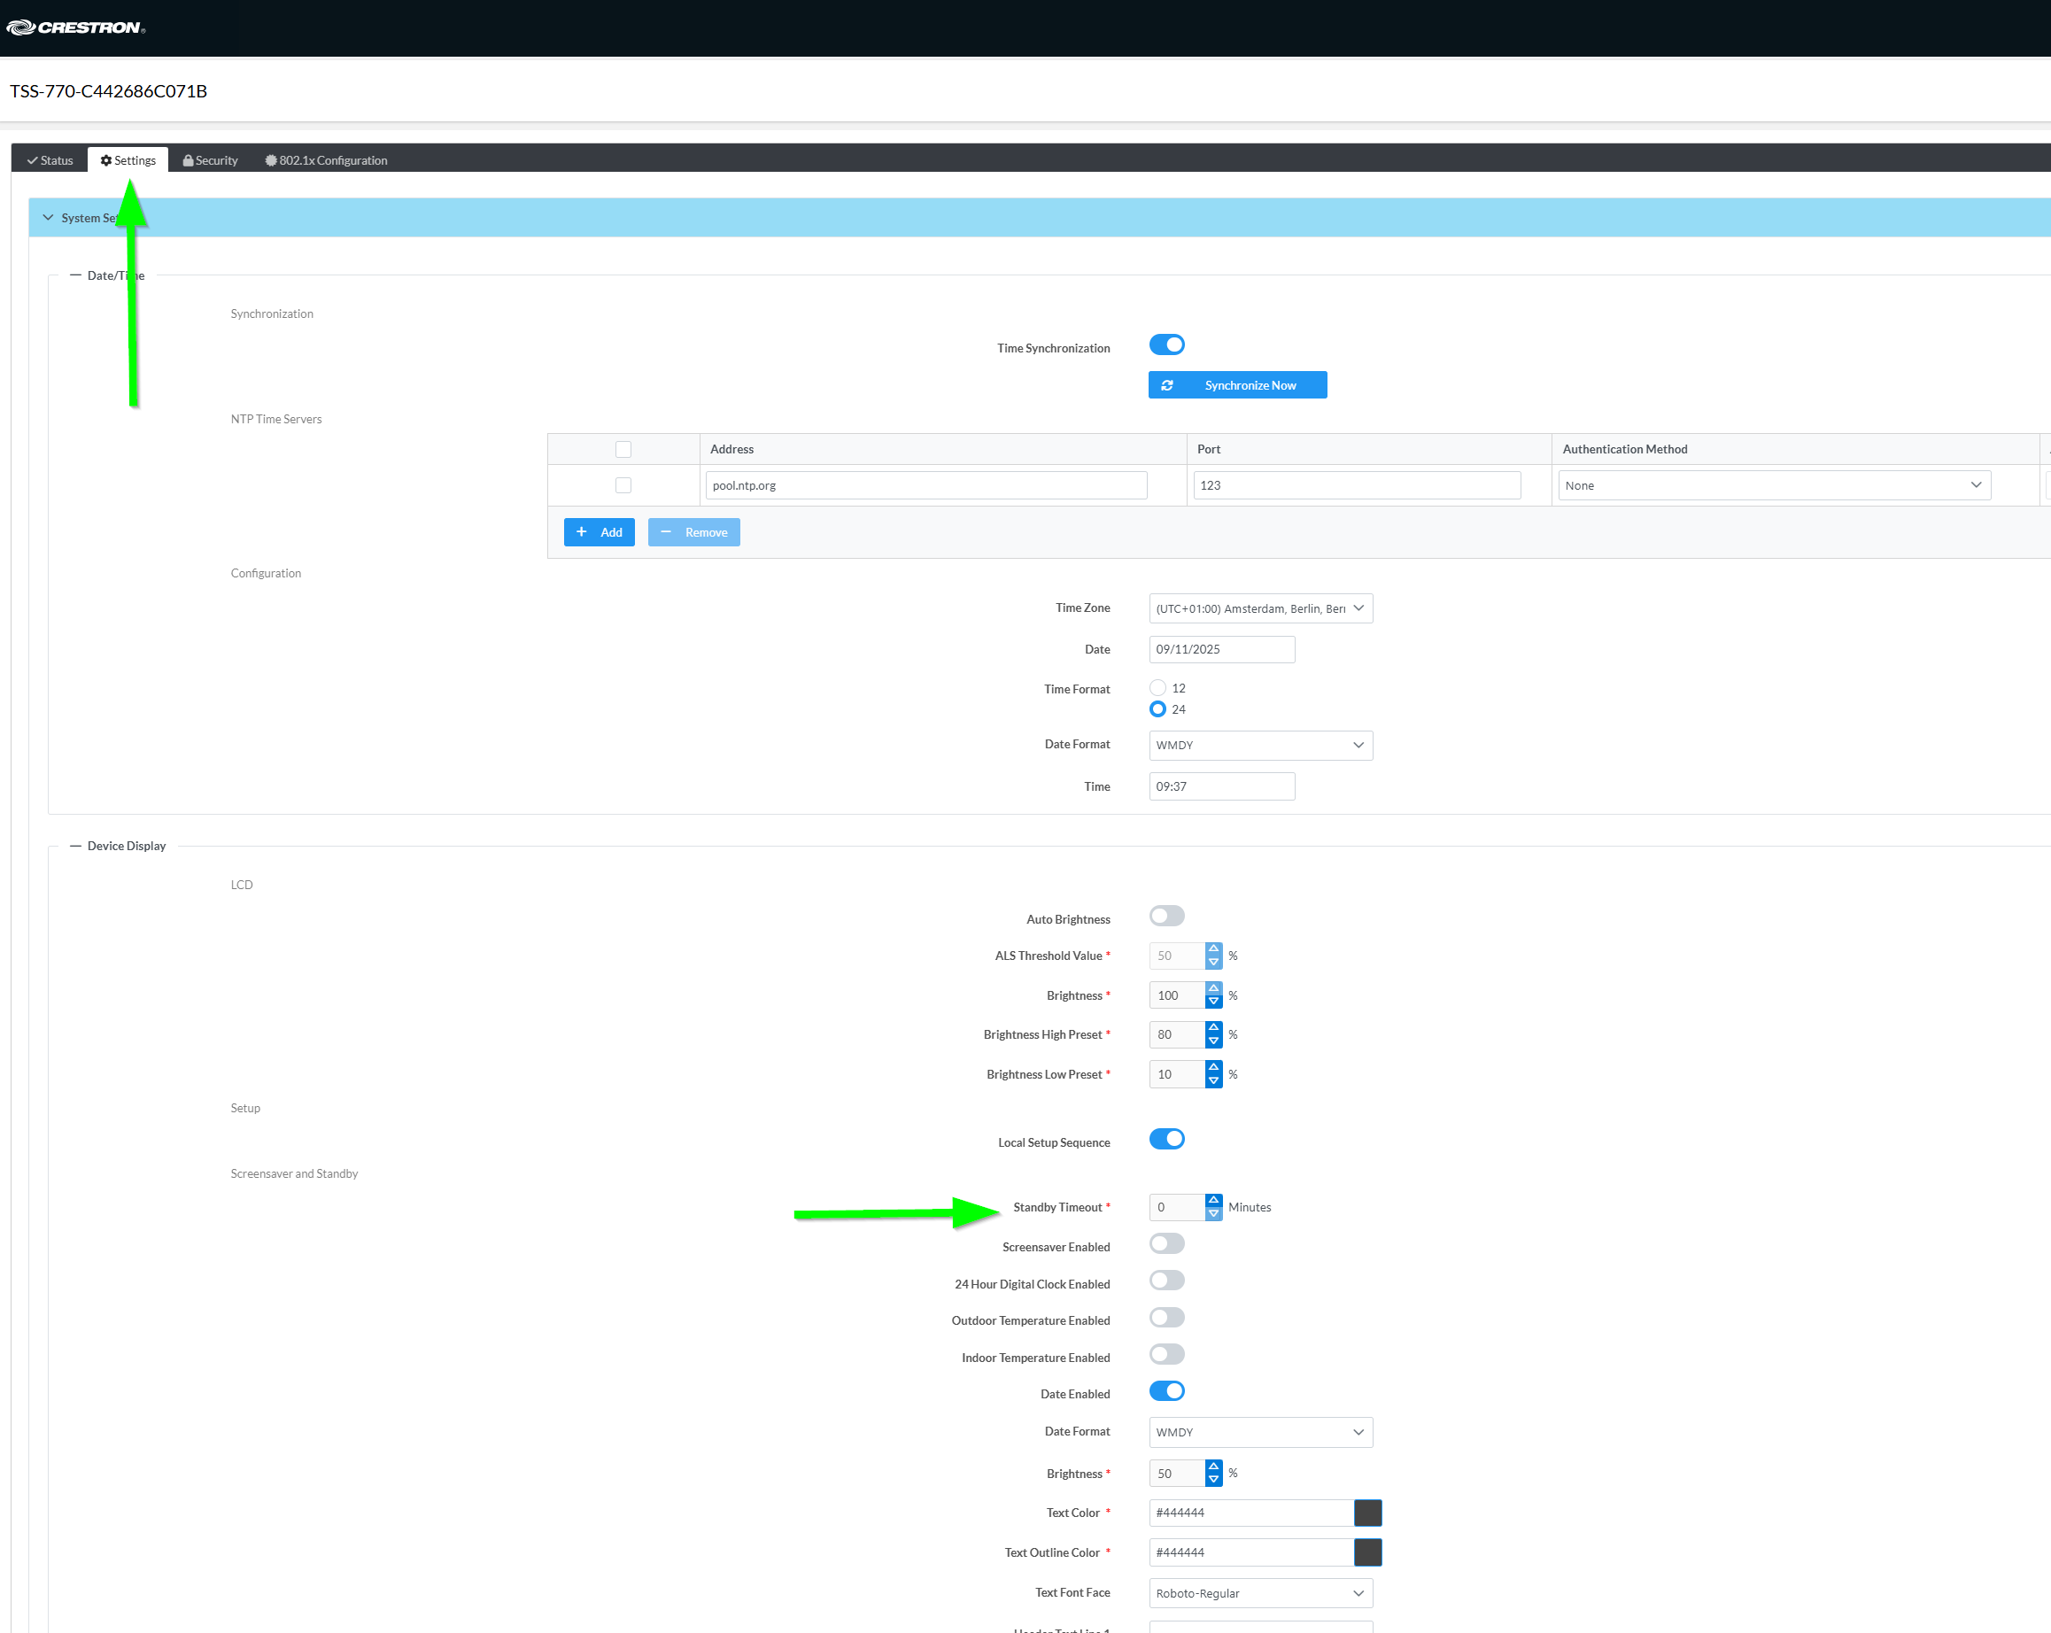Open the Text Color swatch picker
The image size is (2051, 1633).
point(1367,1513)
